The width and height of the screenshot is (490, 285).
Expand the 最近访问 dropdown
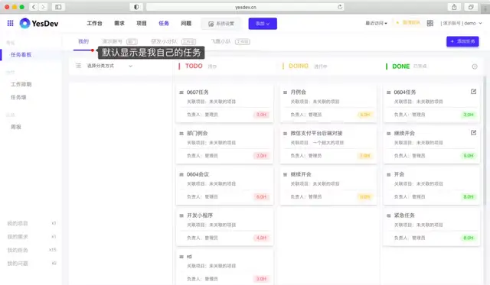376,23
